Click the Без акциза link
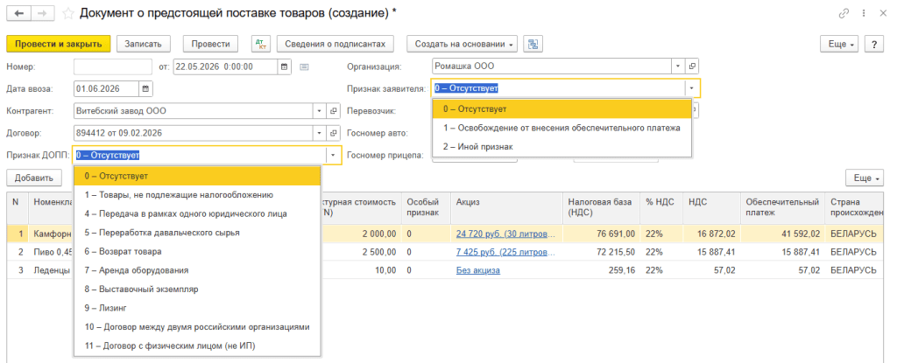The image size is (897, 363). [478, 270]
